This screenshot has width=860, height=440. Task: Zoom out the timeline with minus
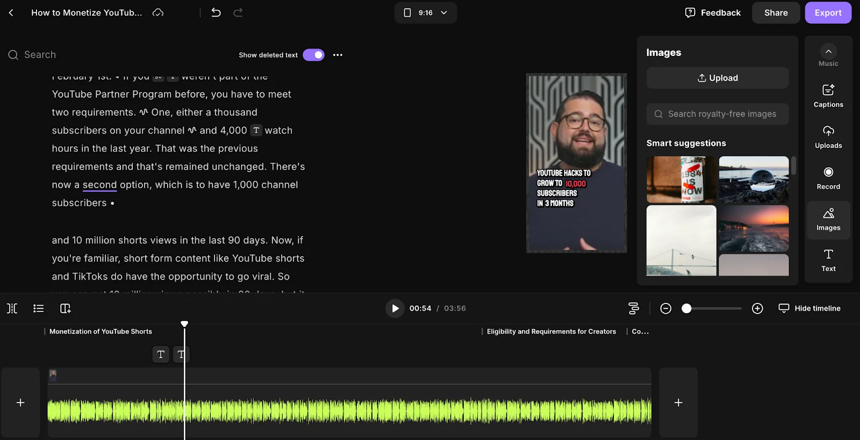tap(665, 308)
